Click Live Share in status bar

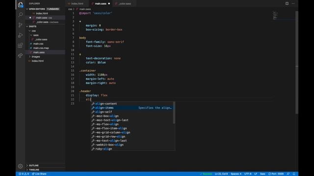click(x=39, y=174)
